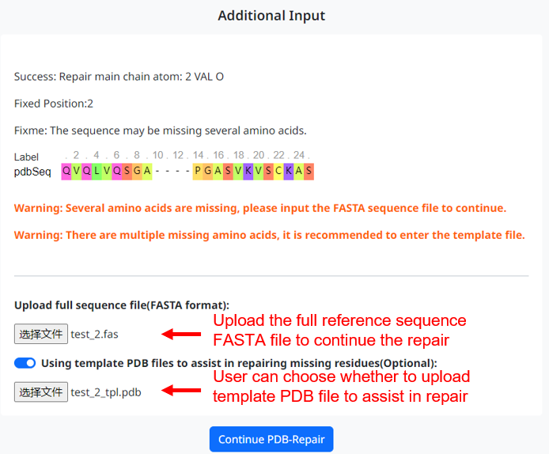Click the template file recommendation warning
The height and width of the screenshot is (454, 549).
point(269,234)
